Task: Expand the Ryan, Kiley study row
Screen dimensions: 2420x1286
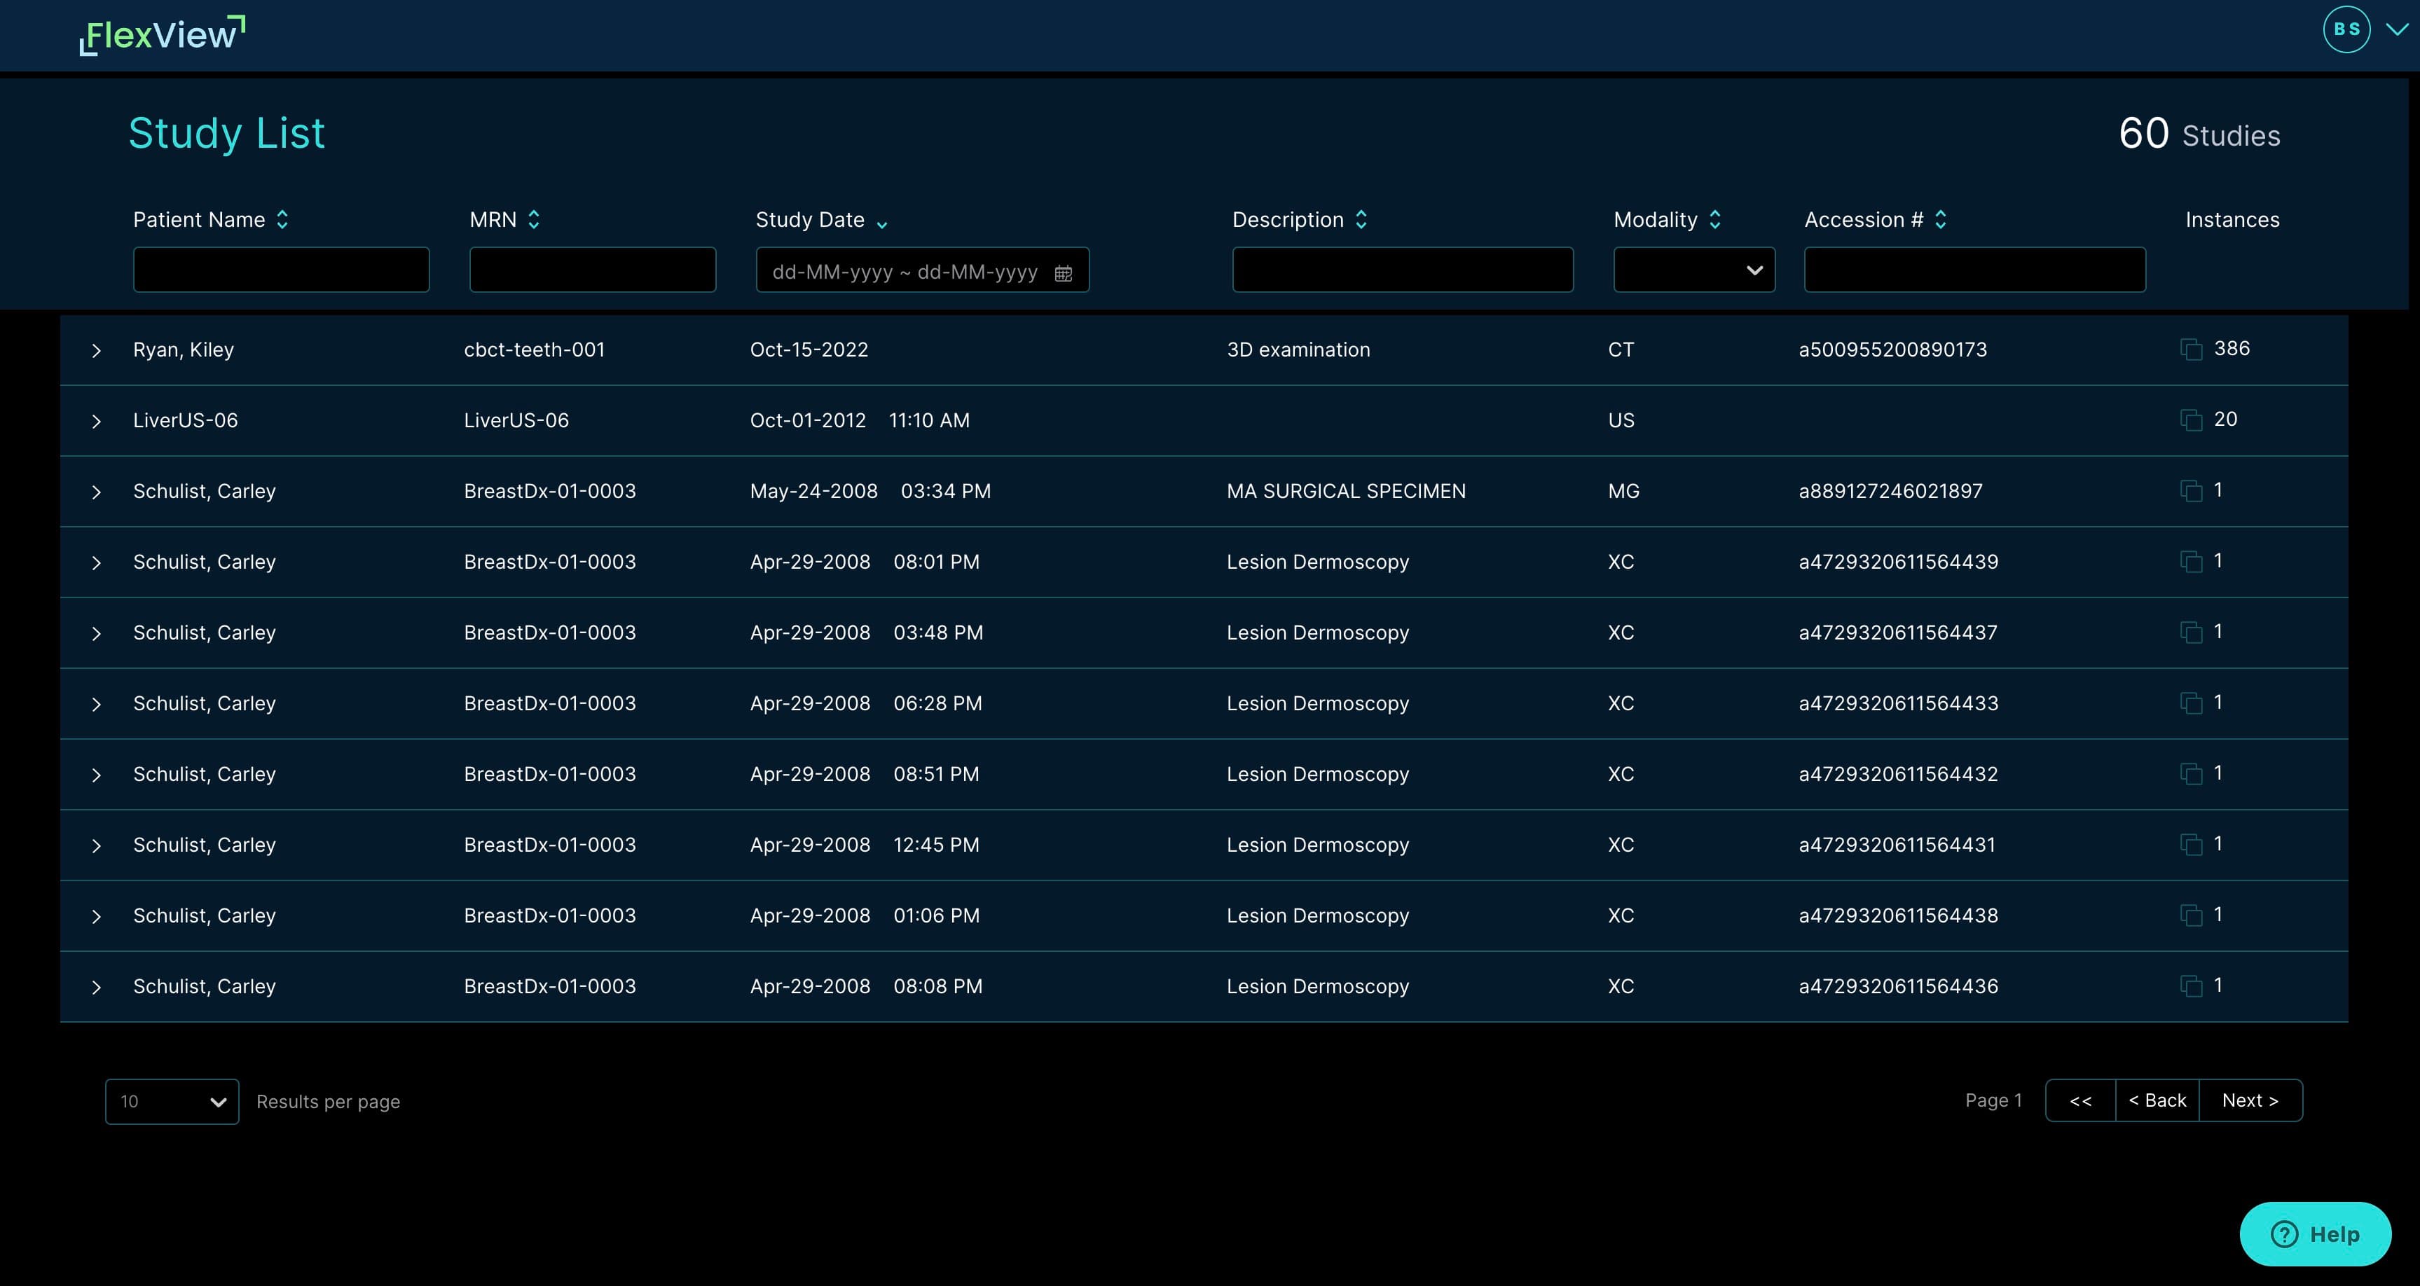Action: point(96,350)
